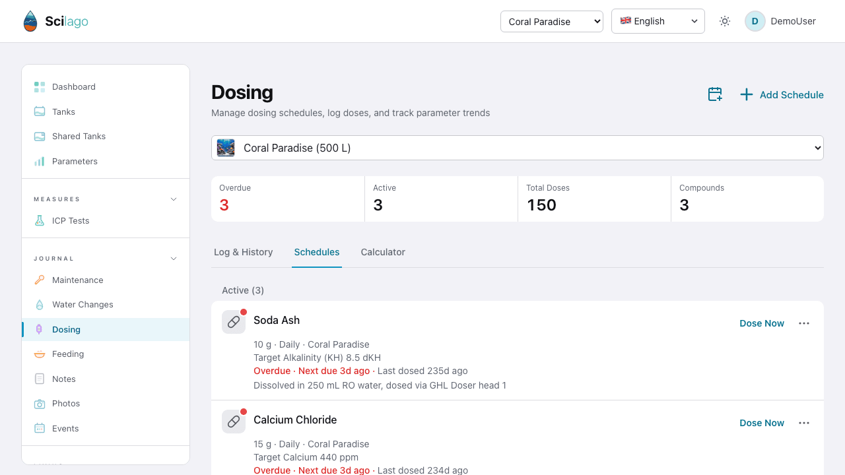The width and height of the screenshot is (845, 475).
Task: Open Maintenance wrench icon
Action: tap(40, 280)
